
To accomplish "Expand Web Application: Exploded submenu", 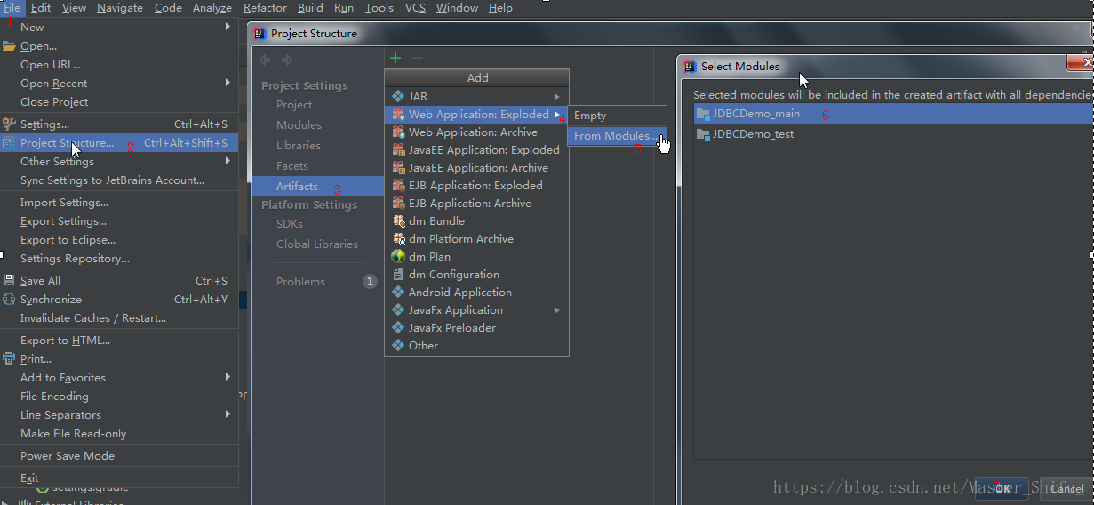I will pyautogui.click(x=557, y=114).
